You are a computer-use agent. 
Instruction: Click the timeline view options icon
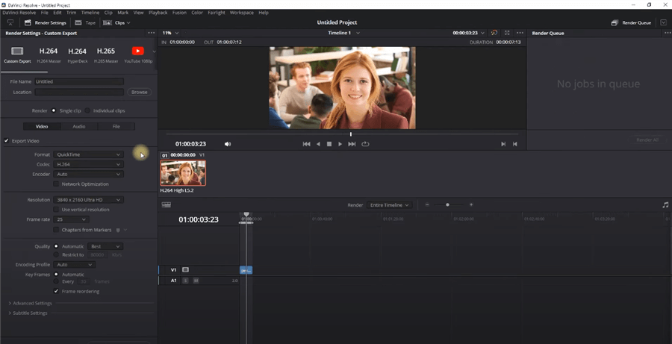[x=167, y=204]
